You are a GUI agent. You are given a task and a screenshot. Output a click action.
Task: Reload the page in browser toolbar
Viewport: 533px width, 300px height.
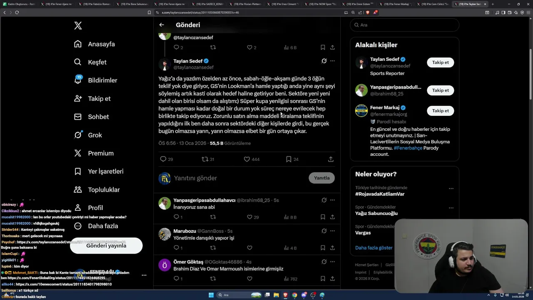17,12
